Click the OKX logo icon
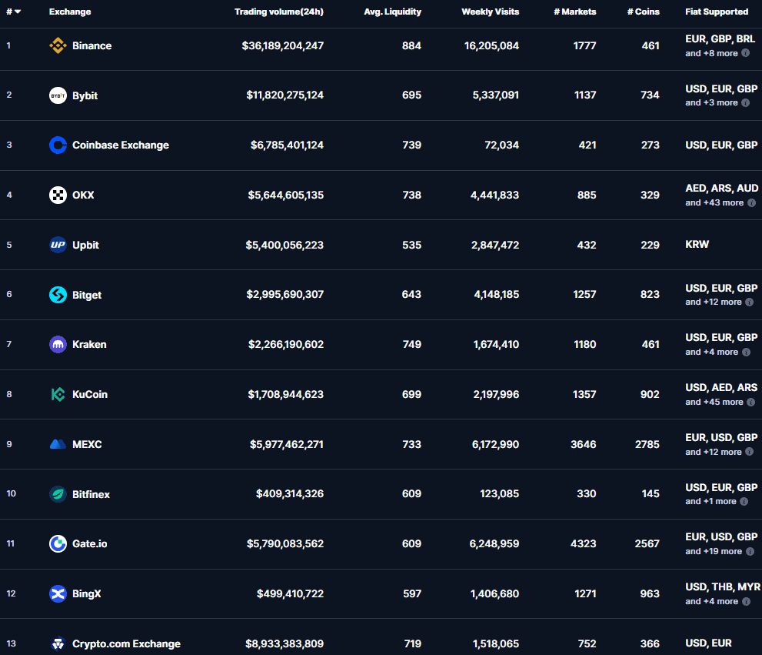Screen dimensions: 762x655 point(58,195)
